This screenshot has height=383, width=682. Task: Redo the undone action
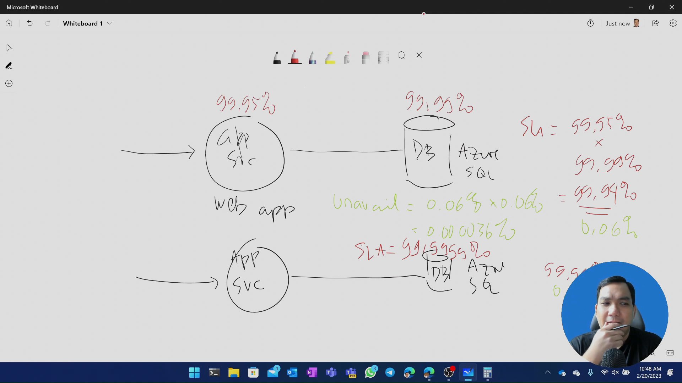[x=48, y=23]
